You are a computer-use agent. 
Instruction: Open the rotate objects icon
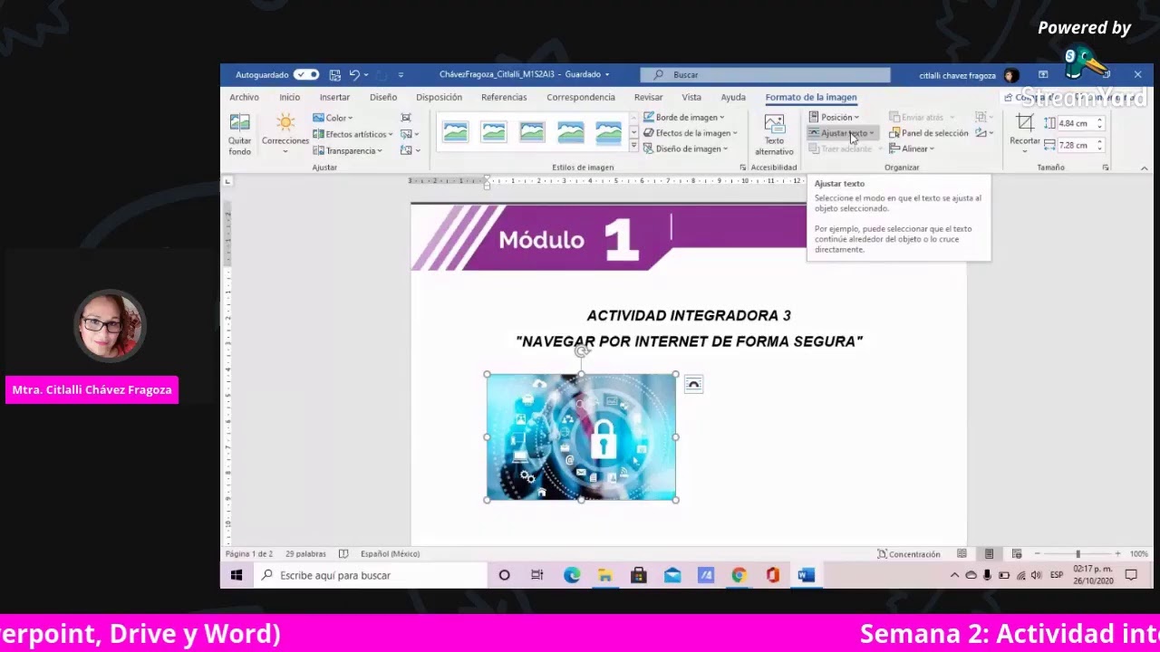point(983,133)
